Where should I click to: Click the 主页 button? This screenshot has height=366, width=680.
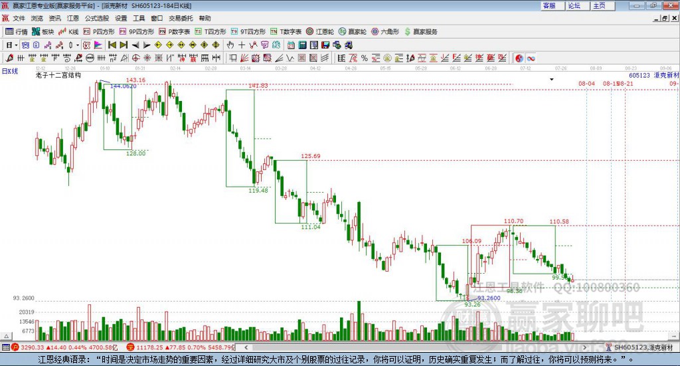[602, 5]
